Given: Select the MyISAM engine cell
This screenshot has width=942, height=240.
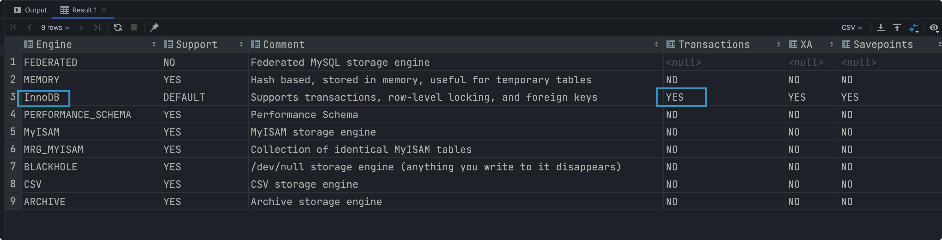Looking at the screenshot, I should [x=42, y=132].
